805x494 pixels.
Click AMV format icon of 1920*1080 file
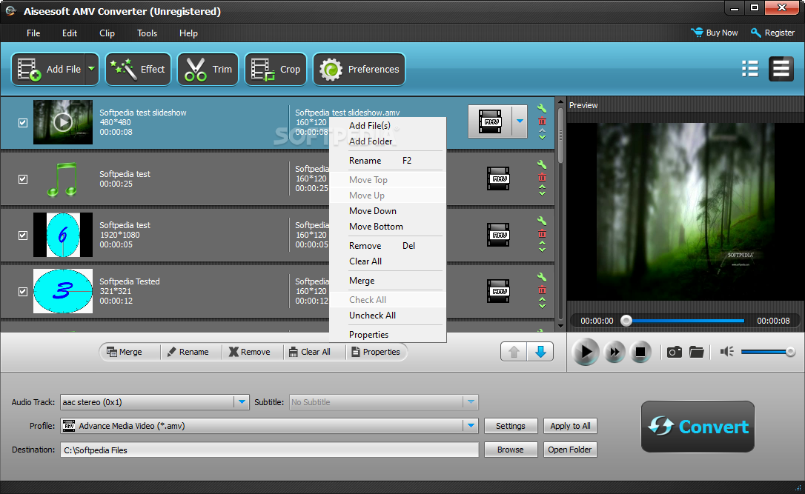pyautogui.click(x=499, y=235)
